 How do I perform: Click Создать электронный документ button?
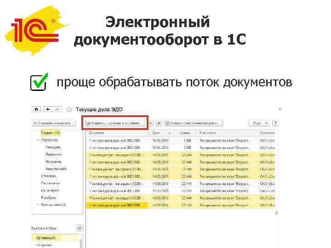[194, 123]
